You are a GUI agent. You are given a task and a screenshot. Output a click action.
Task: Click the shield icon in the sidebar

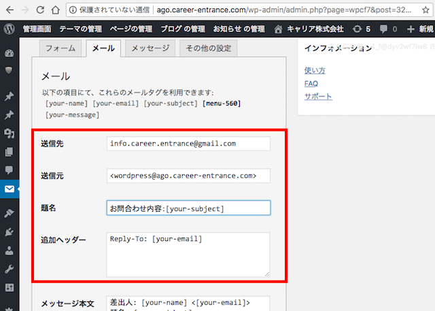pos(9,70)
